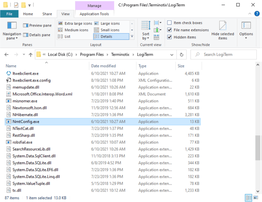The height and width of the screenshot is (202, 262).
Task: Click the vertical scrollbar thumb
Action: coord(258,148)
